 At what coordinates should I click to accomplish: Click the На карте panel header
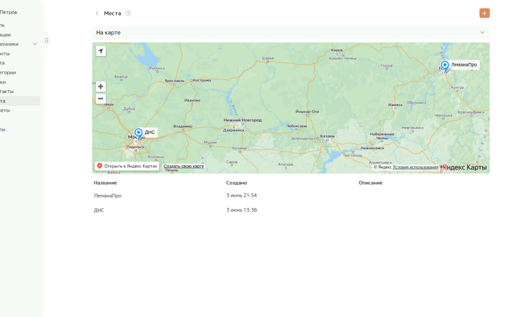click(x=291, y=32)
